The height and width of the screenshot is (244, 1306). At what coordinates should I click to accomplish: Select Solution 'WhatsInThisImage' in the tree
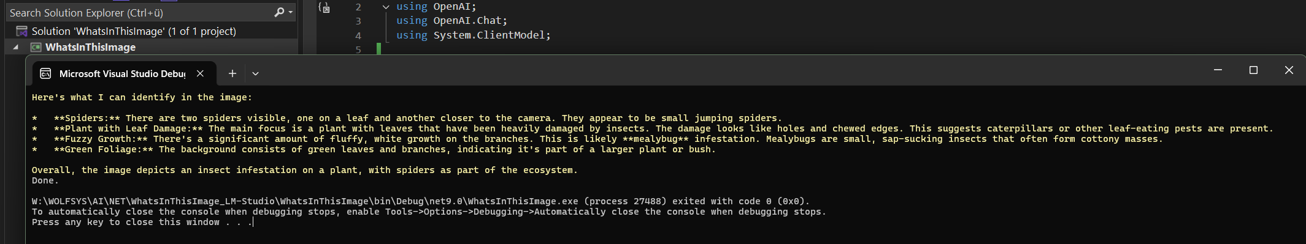(133, 31)
